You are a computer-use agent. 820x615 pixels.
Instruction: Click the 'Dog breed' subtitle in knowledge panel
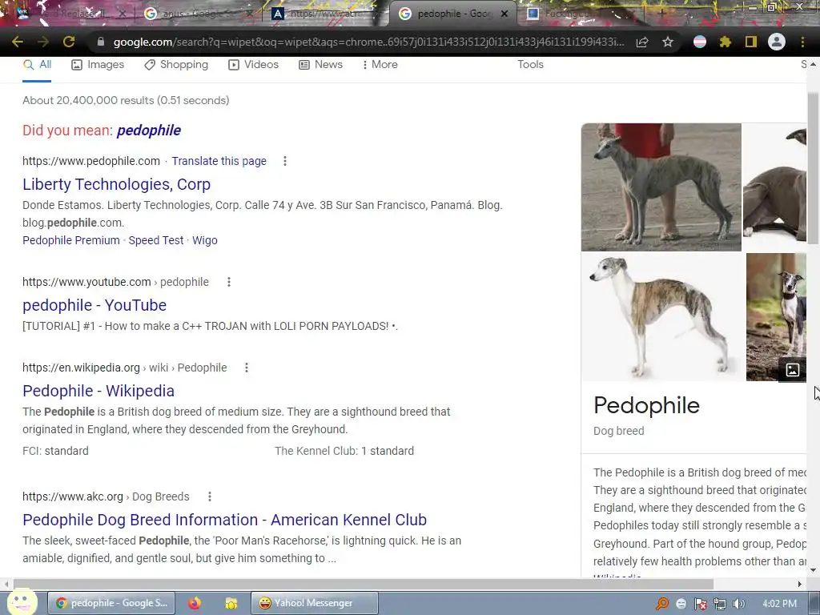619,431
